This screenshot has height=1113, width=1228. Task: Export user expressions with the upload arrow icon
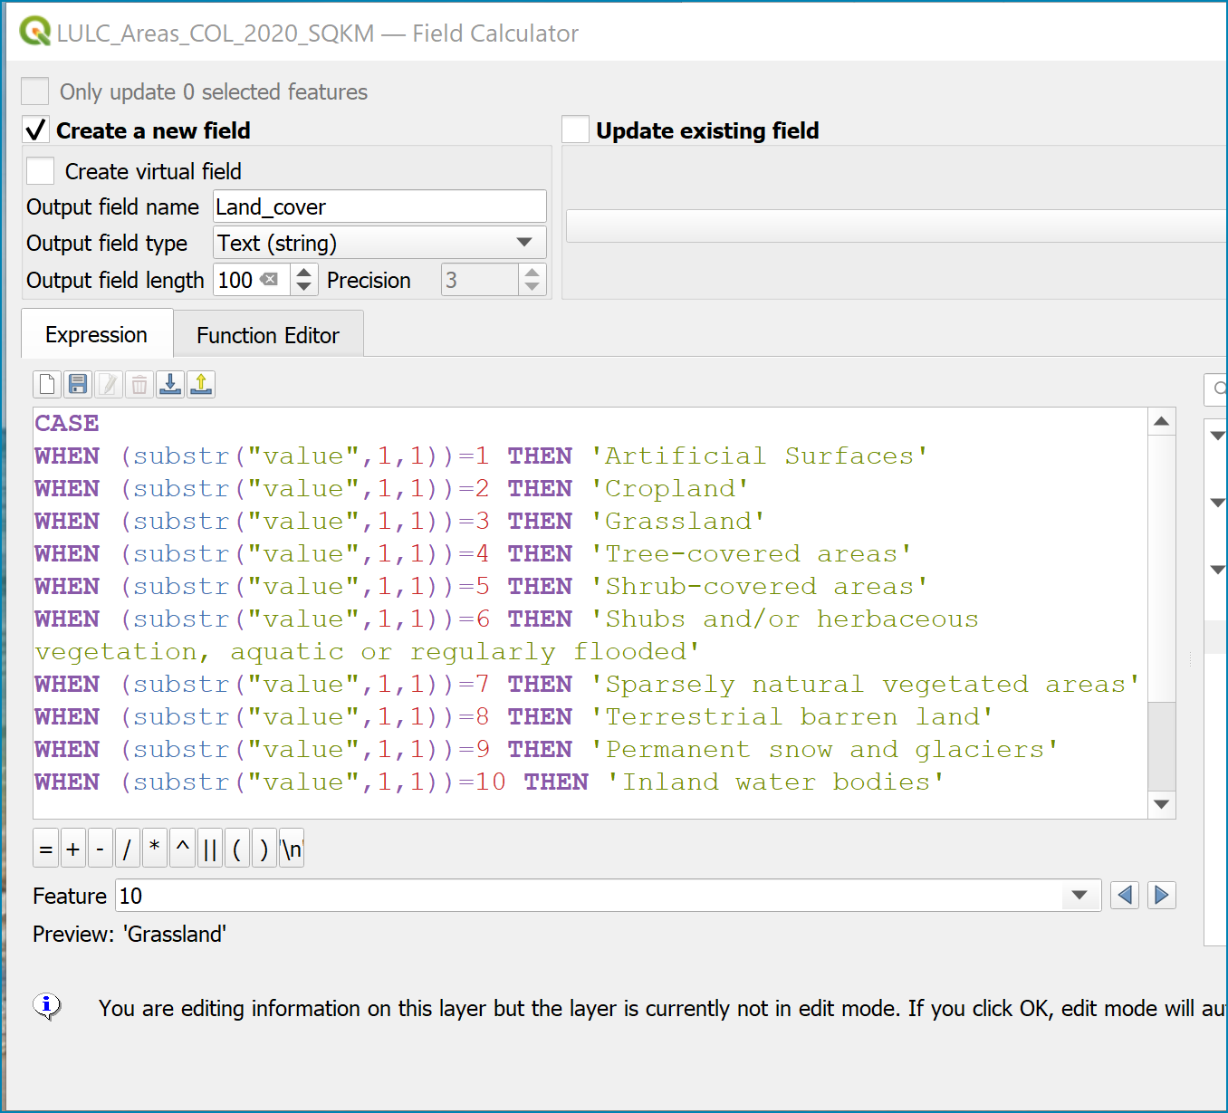(201, 385)
